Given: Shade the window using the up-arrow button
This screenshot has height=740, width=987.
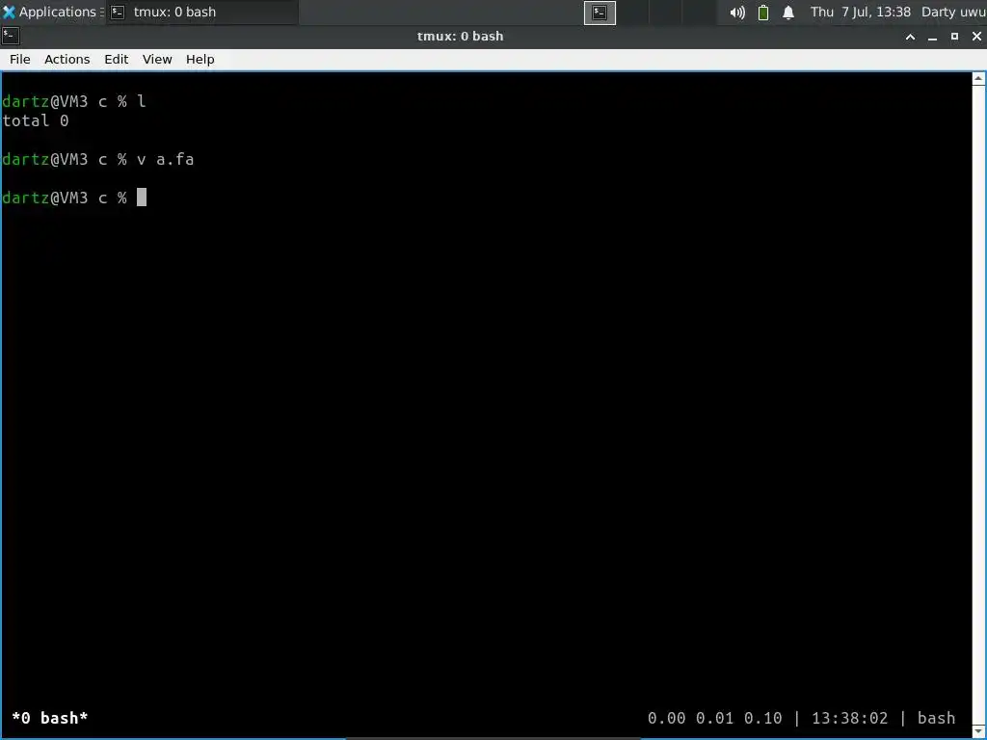Looking at the screenshot, I should (x=910, y=37).
